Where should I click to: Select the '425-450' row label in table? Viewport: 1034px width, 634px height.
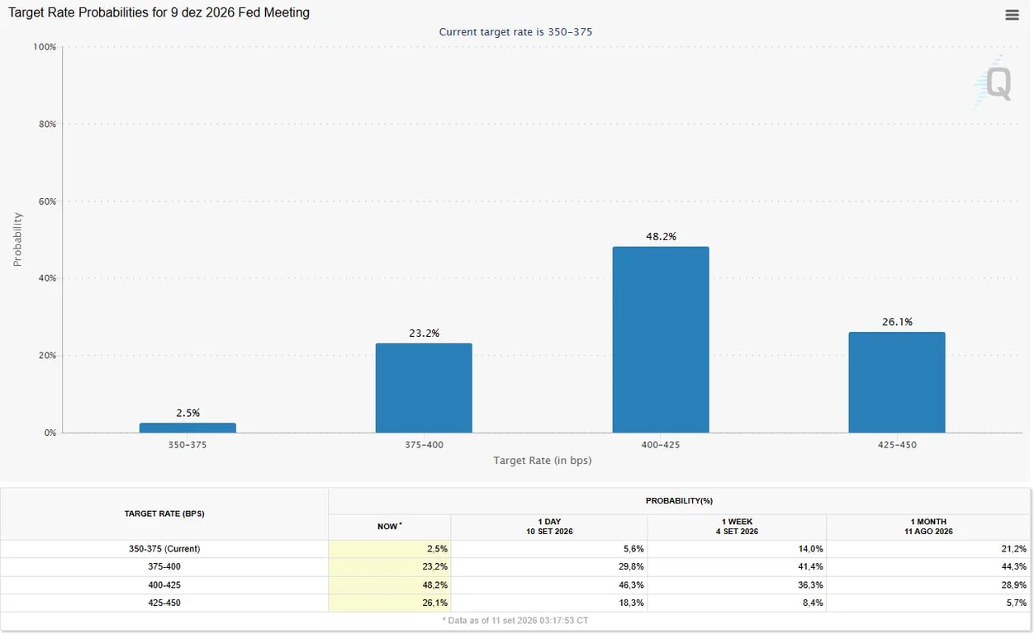click(x=164, y=603)
